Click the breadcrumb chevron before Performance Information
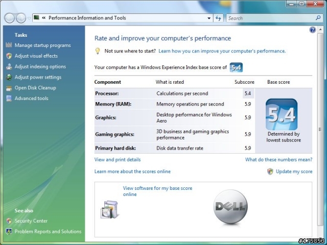 [x=44, y=18]
